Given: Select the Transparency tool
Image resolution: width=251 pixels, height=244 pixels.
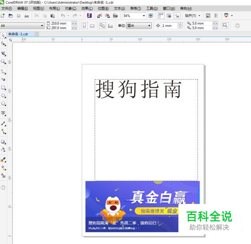Looking at the screenshot, I should 3,150.
